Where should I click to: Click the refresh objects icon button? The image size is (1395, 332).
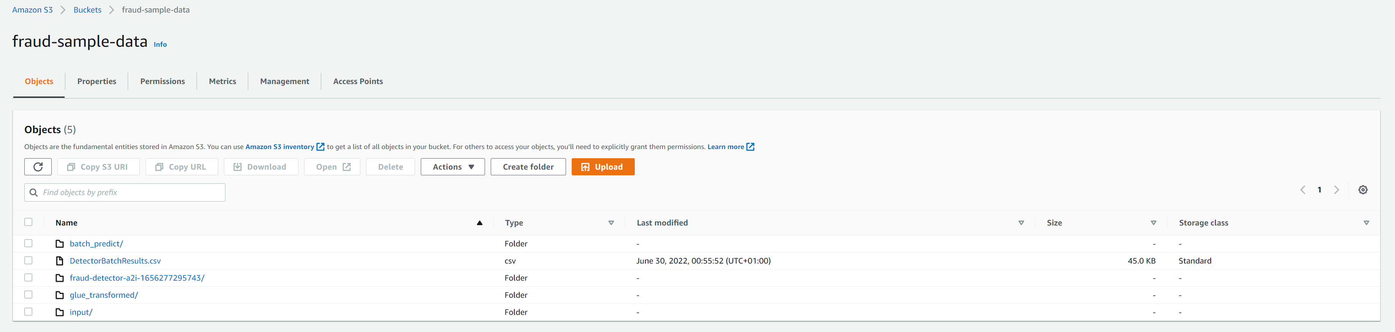pos(38,167)
